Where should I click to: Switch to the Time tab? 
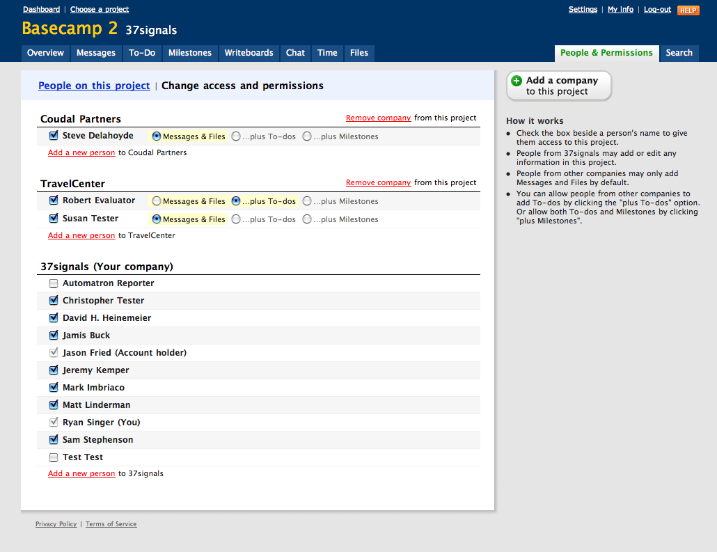pyautogui.click(x=327, y=53)
